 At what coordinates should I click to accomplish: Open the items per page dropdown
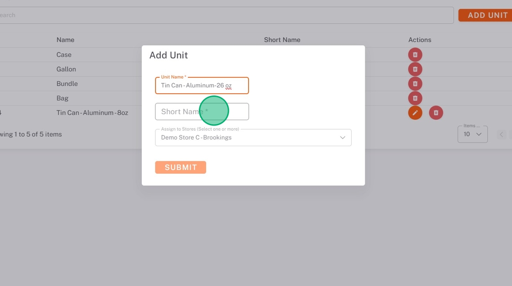pyautogui.click(x=472, y=134)
